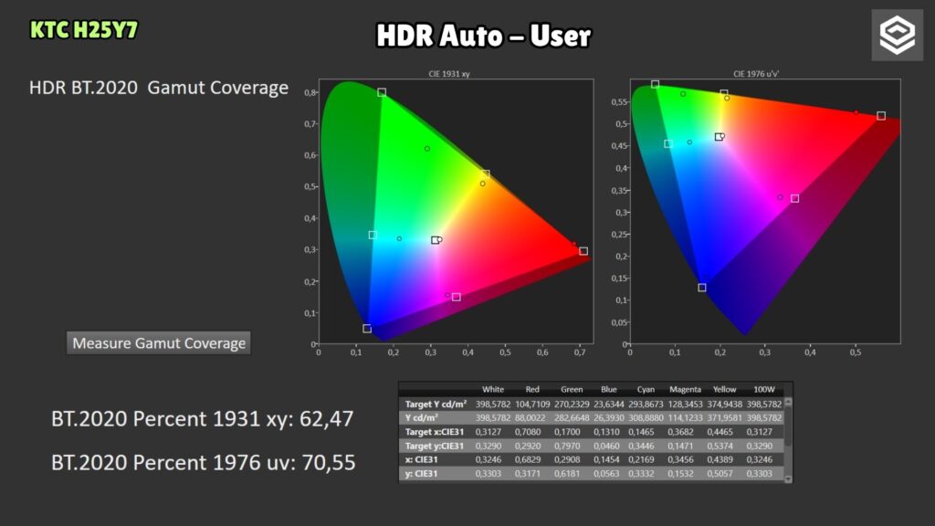Click the 'KTC H25Y7' monitor label

[x=84, y=30]
